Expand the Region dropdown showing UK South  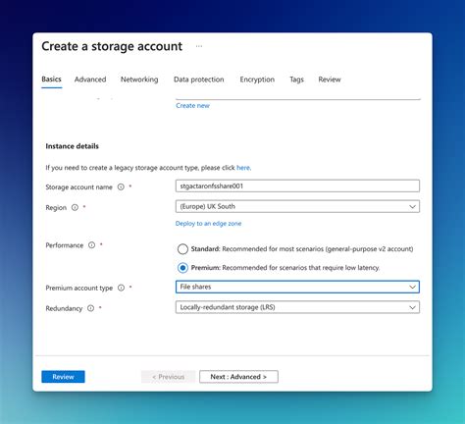click(x=297, y=206)
